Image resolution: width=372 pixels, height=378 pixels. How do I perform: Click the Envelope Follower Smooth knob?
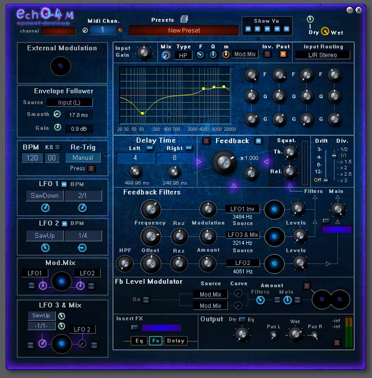pyautogui.click(x=57, y=114)
